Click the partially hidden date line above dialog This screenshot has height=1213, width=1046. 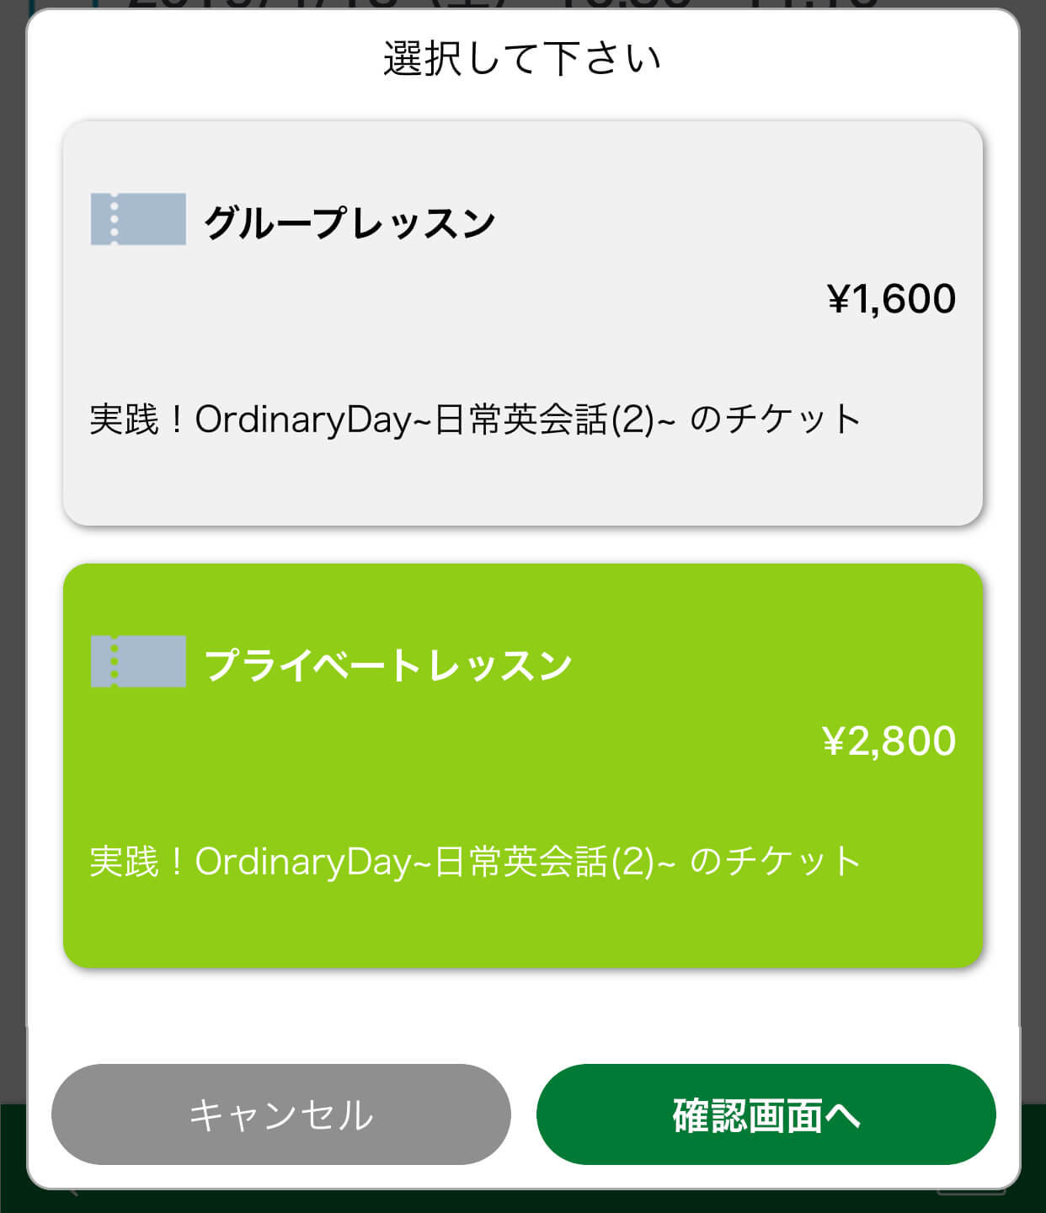[504, 4]
